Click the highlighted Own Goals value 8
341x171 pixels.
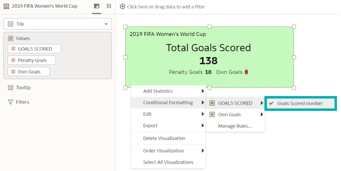246,72
